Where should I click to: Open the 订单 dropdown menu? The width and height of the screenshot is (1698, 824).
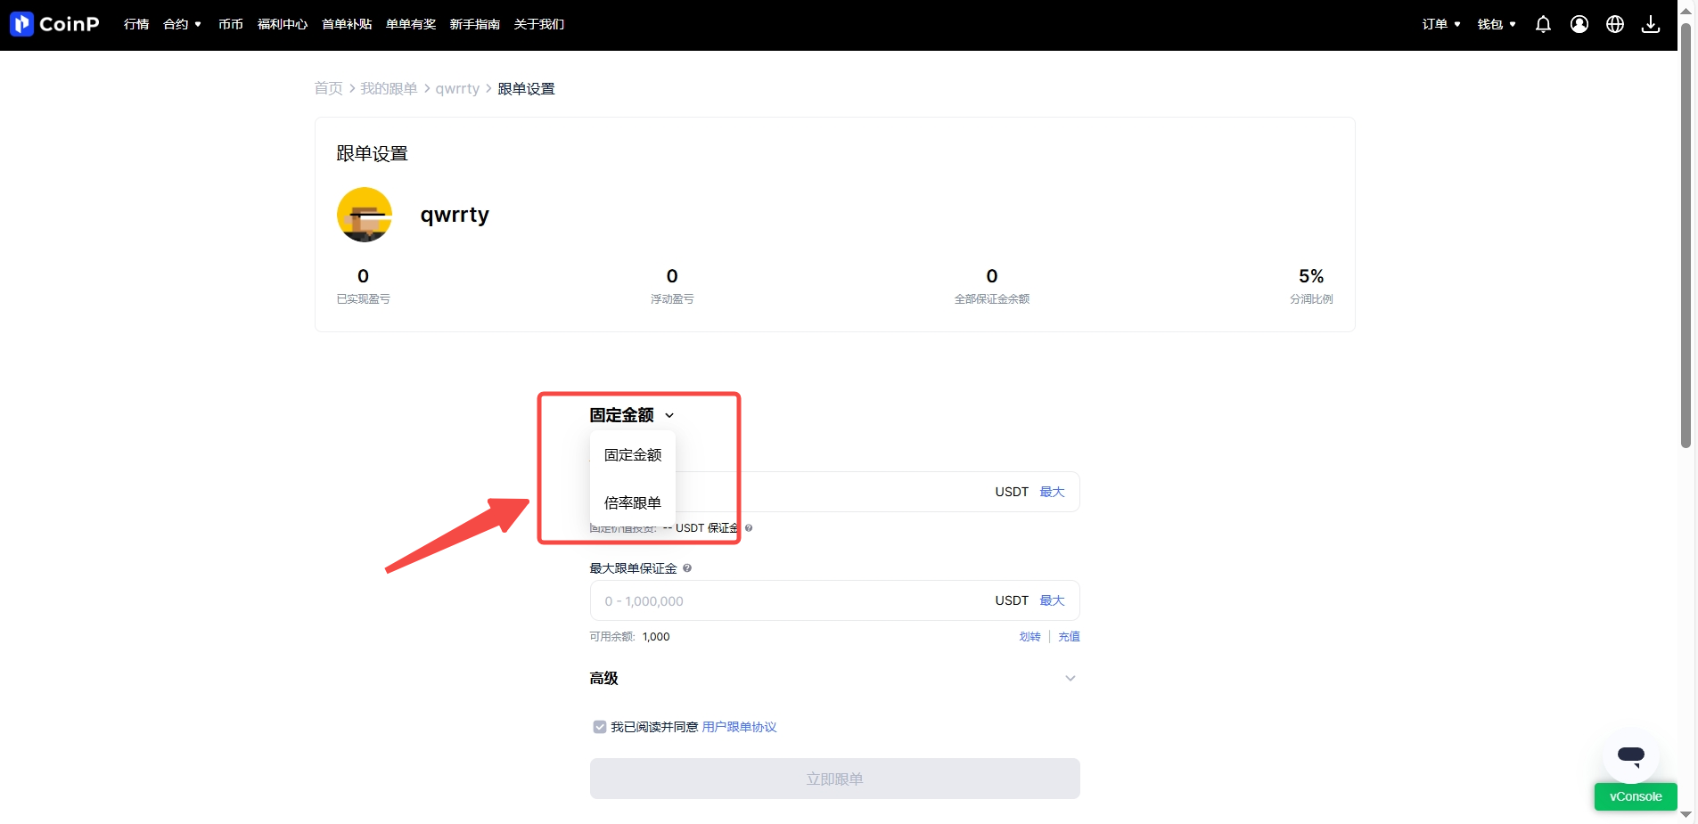[1440, 24]
